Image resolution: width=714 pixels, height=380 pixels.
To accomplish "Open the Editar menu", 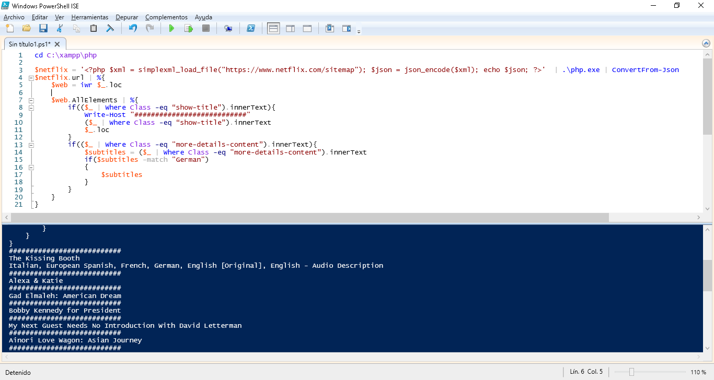I will coord(40,17).
